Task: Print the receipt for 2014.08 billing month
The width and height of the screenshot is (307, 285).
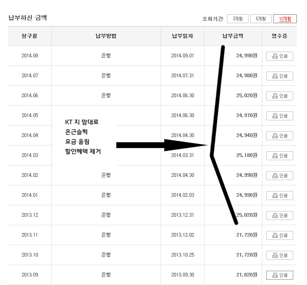Action: [279, 56]
